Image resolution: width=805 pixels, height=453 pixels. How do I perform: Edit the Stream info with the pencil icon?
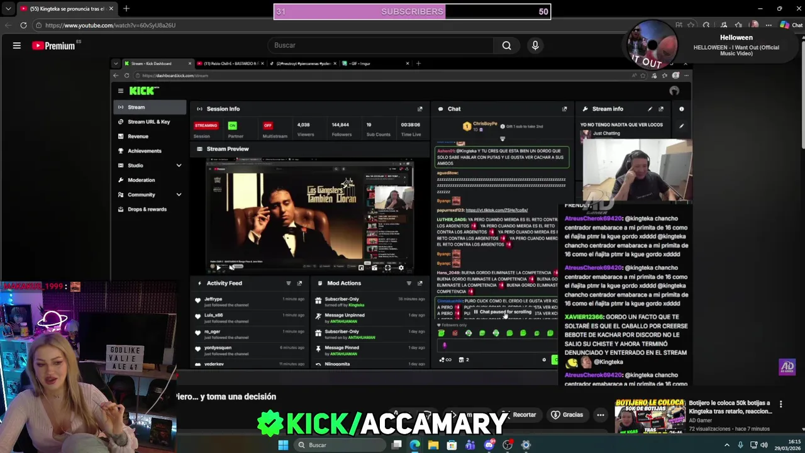(x=650, y=109)
